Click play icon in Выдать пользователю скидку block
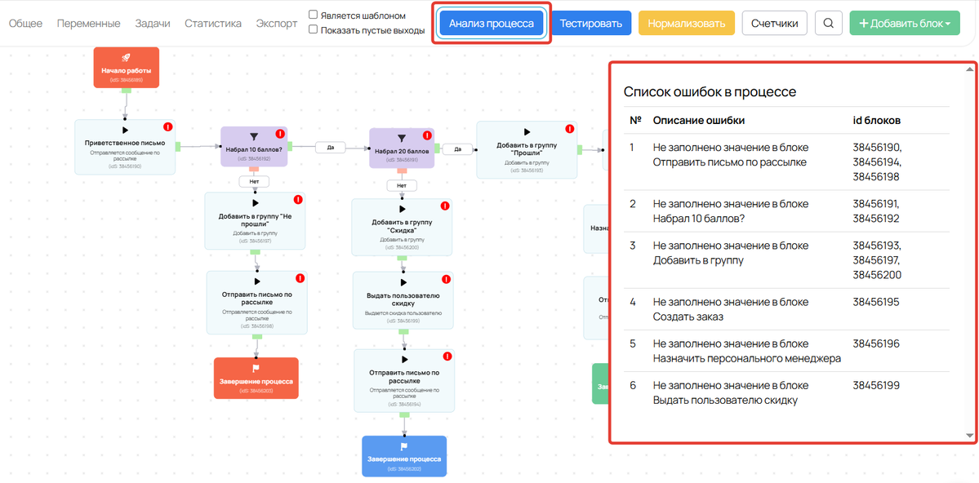 [403, 282]
